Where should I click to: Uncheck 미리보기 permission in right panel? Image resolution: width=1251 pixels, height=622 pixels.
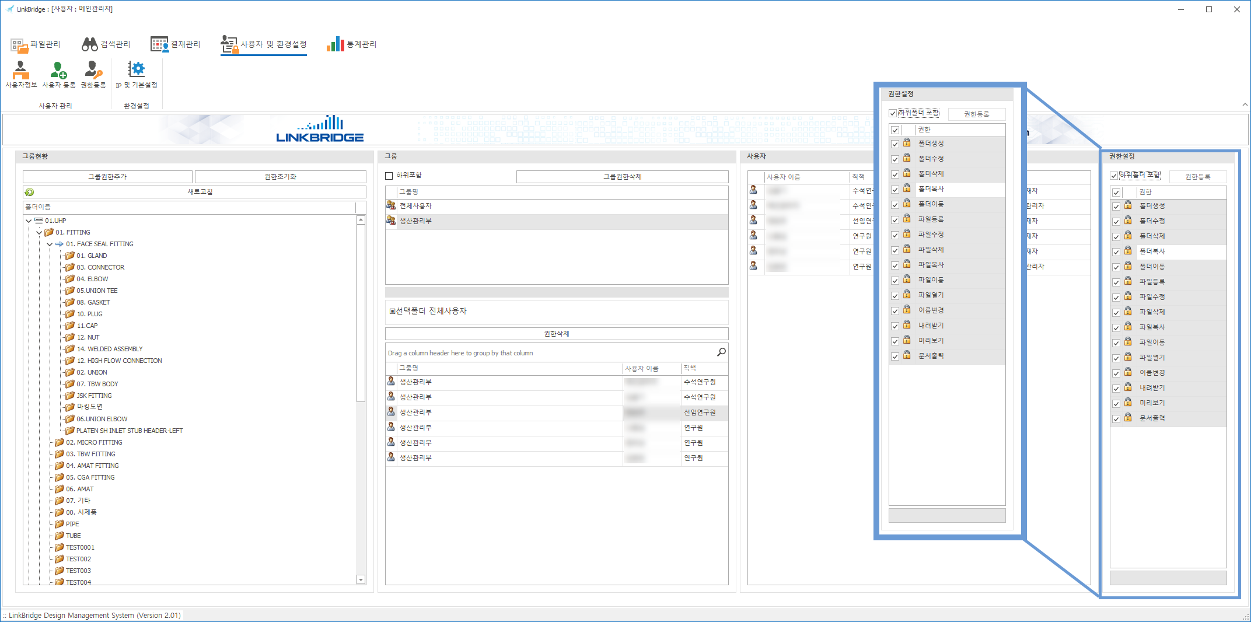click(1116, 404)
